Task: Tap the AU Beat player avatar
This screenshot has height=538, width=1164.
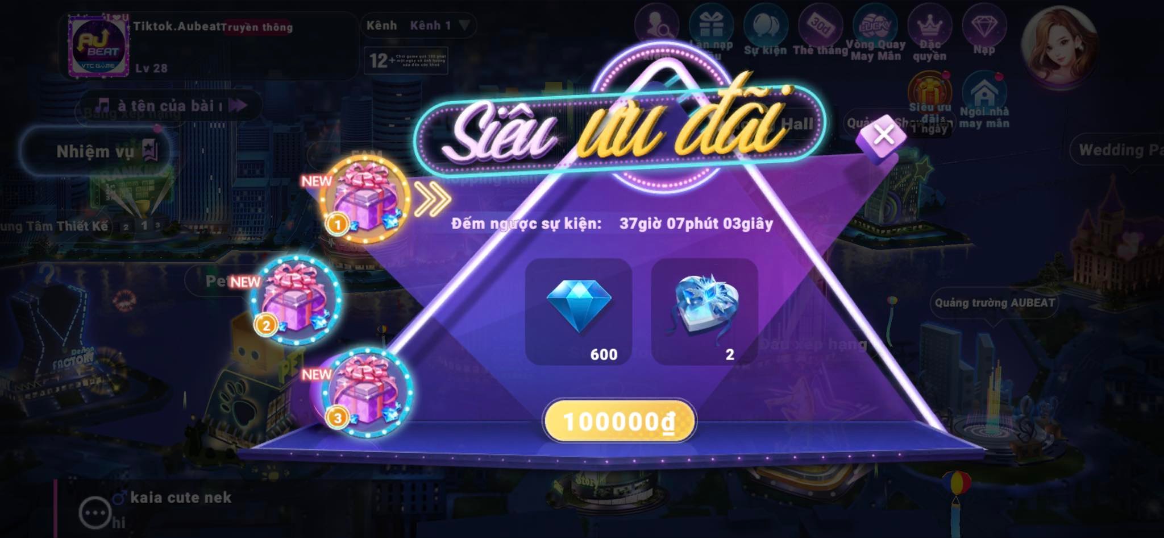Action: pyautogui.click(x=98, y=45)
